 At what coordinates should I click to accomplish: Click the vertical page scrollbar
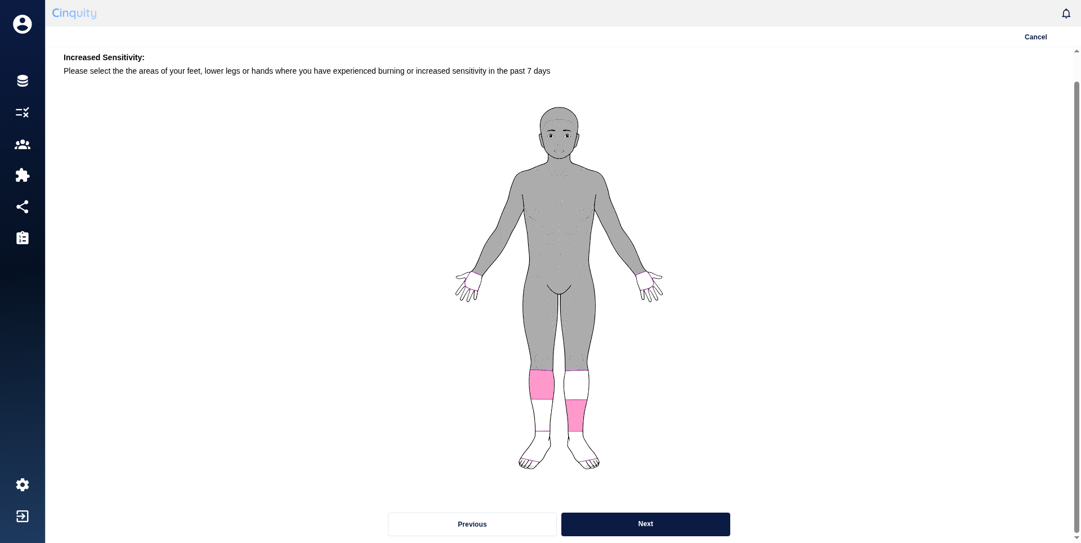1076,307
